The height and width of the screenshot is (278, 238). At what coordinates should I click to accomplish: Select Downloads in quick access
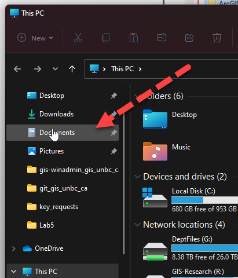[x=63, y=114]
